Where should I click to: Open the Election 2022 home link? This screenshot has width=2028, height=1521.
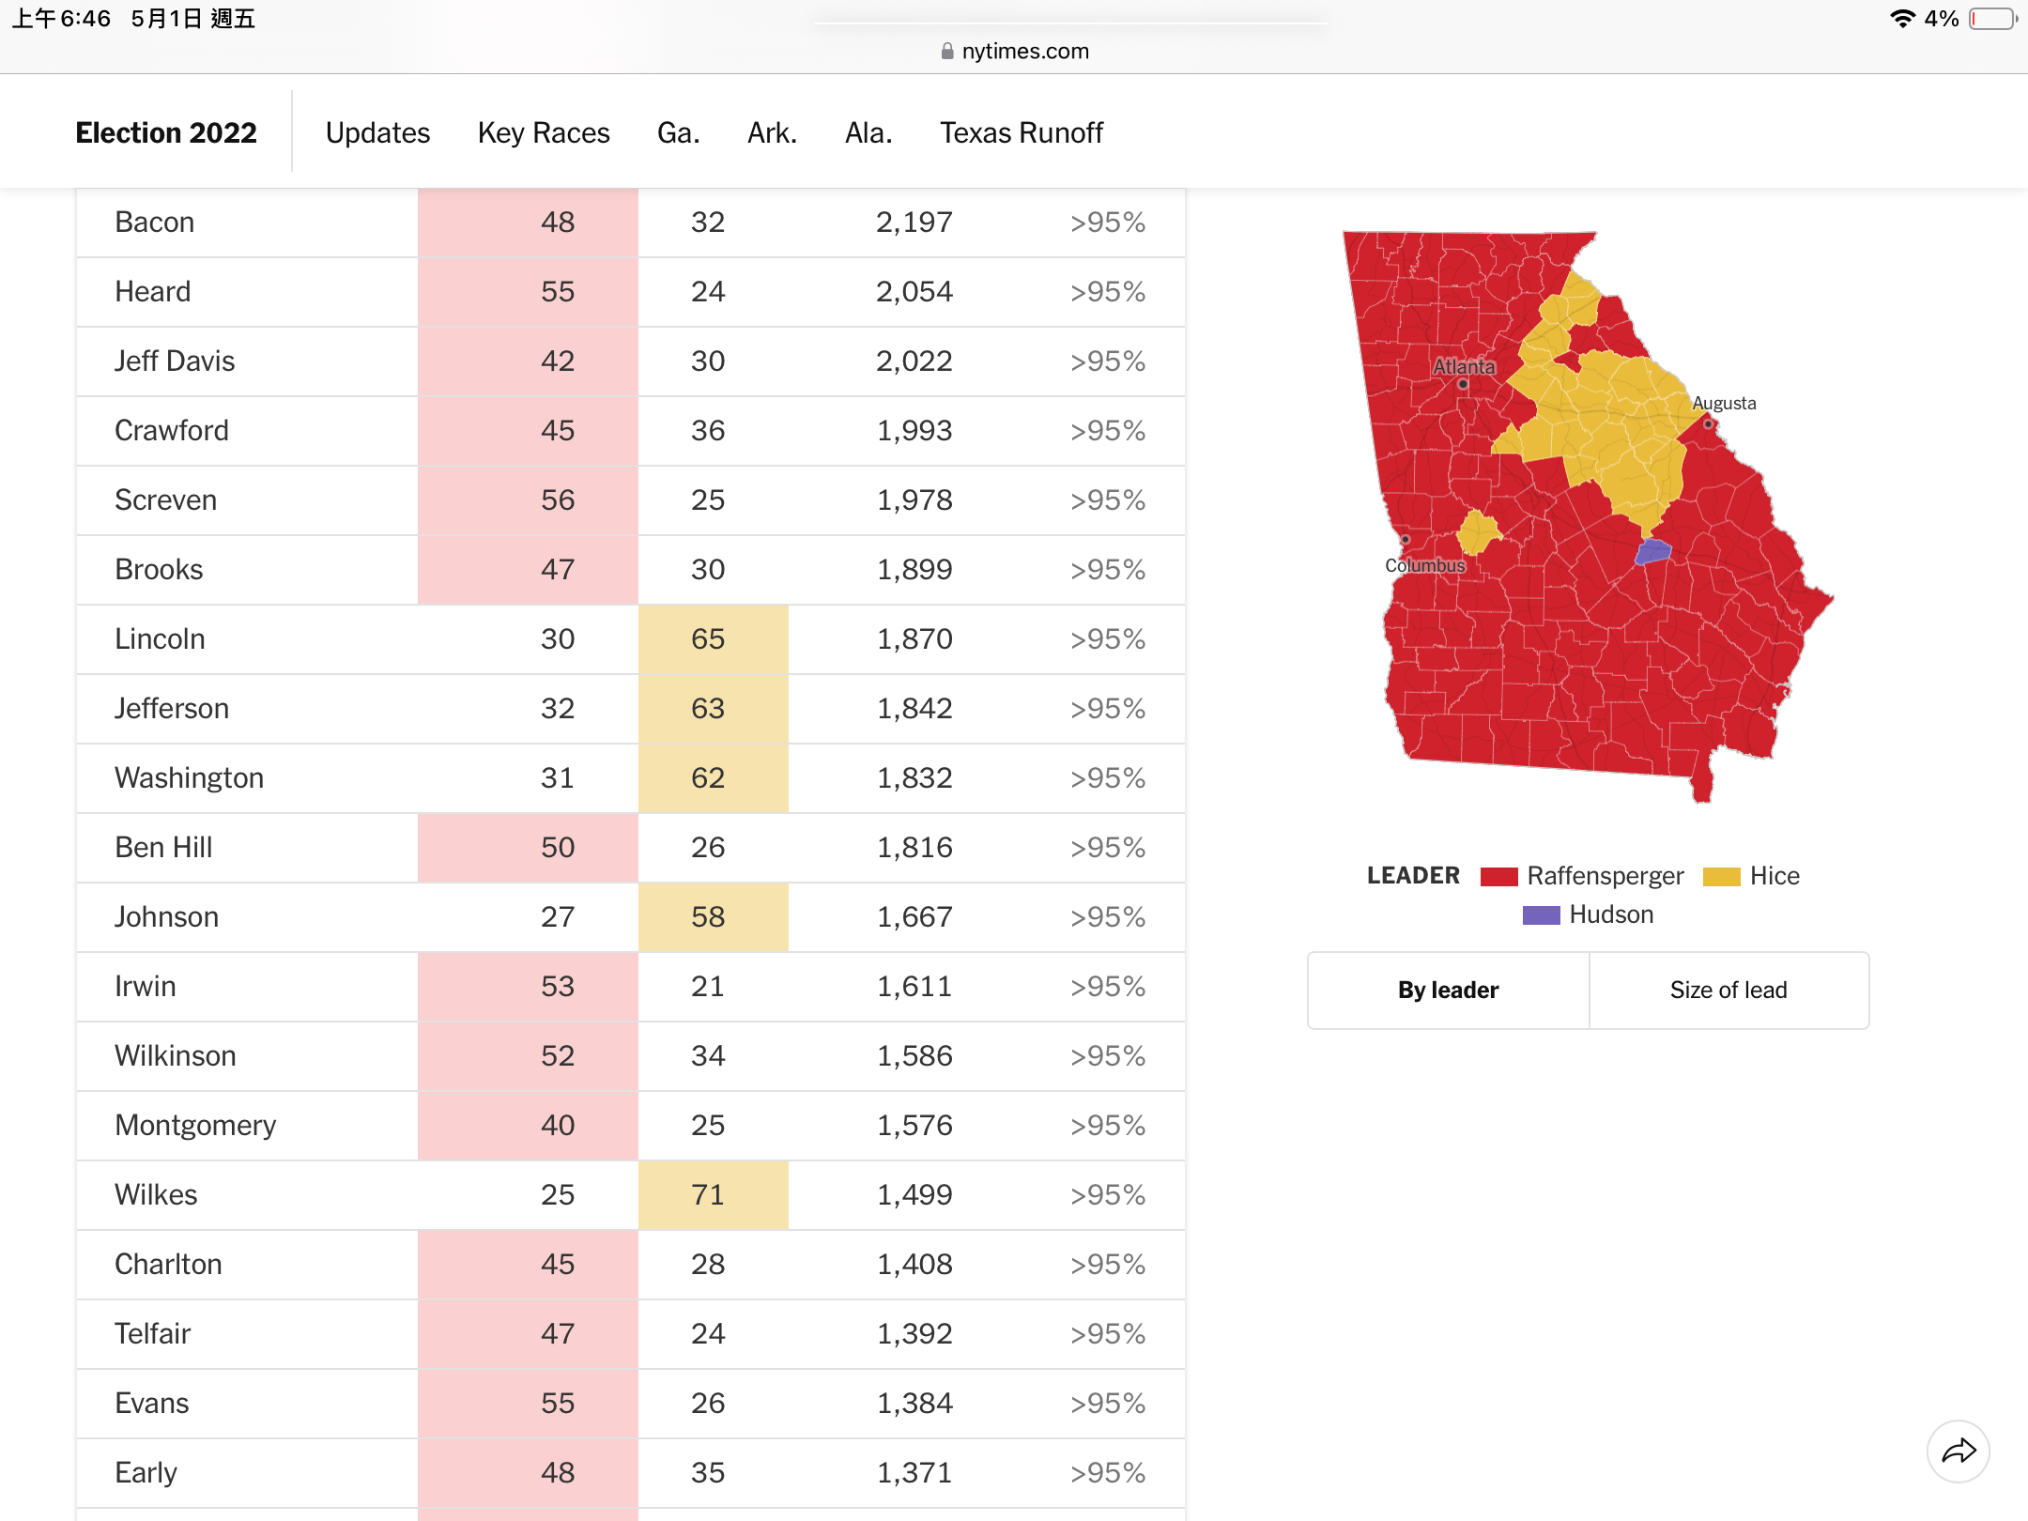click(x=166, y=133)
